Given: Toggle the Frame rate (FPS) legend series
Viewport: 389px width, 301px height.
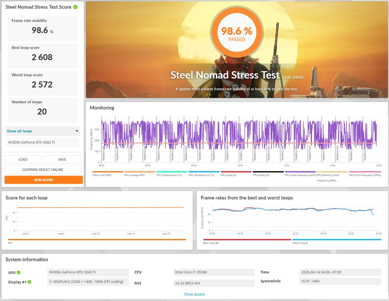Looking at the screenshot, I should point(102,175).
